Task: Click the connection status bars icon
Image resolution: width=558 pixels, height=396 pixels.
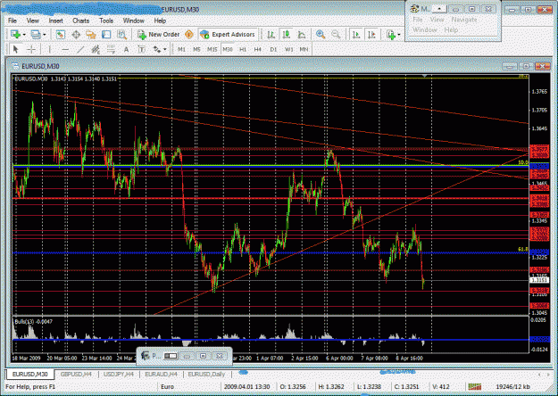Action: click(x=475, y=386)
